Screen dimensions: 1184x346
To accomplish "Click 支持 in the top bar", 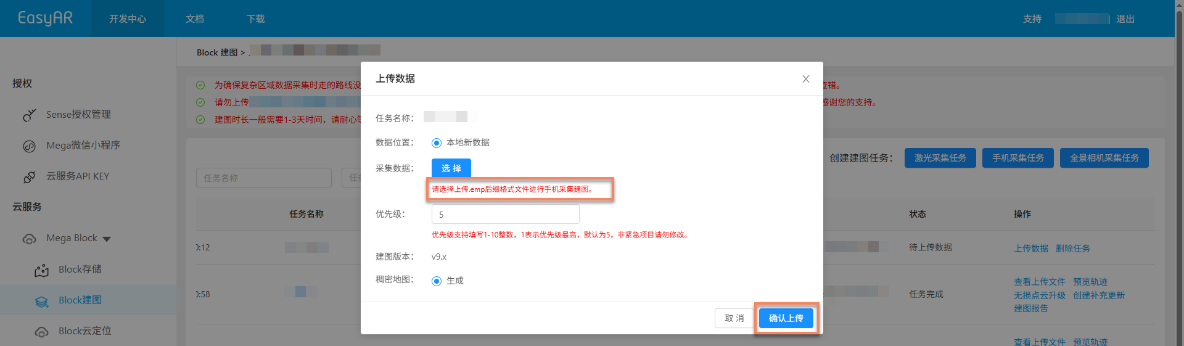I will (x=1032, y=19).
